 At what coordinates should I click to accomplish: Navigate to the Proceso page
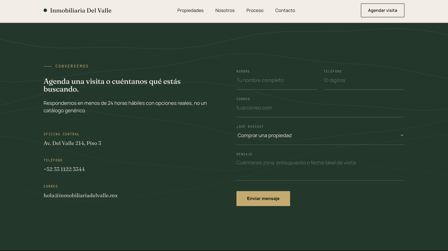pos(255,10)
